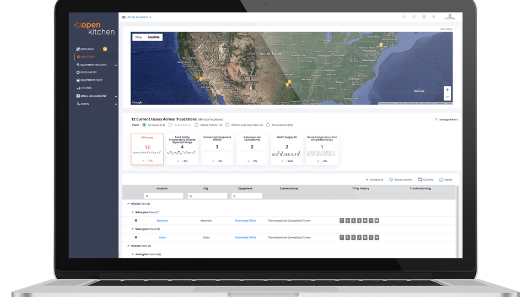Image resolution: width=529 pixels, height=297 pixels.
Task: Click the help icon in top bar
Action: [414, 17]
